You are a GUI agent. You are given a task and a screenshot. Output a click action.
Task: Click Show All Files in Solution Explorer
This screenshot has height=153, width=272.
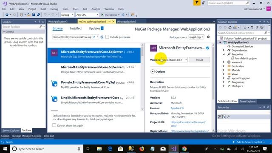pyautogui.click(x=262, y=27)
